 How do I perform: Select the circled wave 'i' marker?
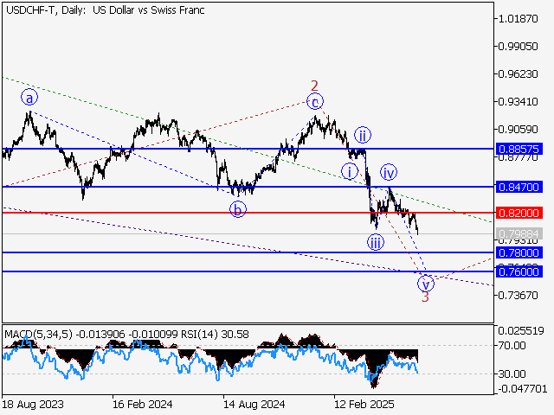[349, 170]
